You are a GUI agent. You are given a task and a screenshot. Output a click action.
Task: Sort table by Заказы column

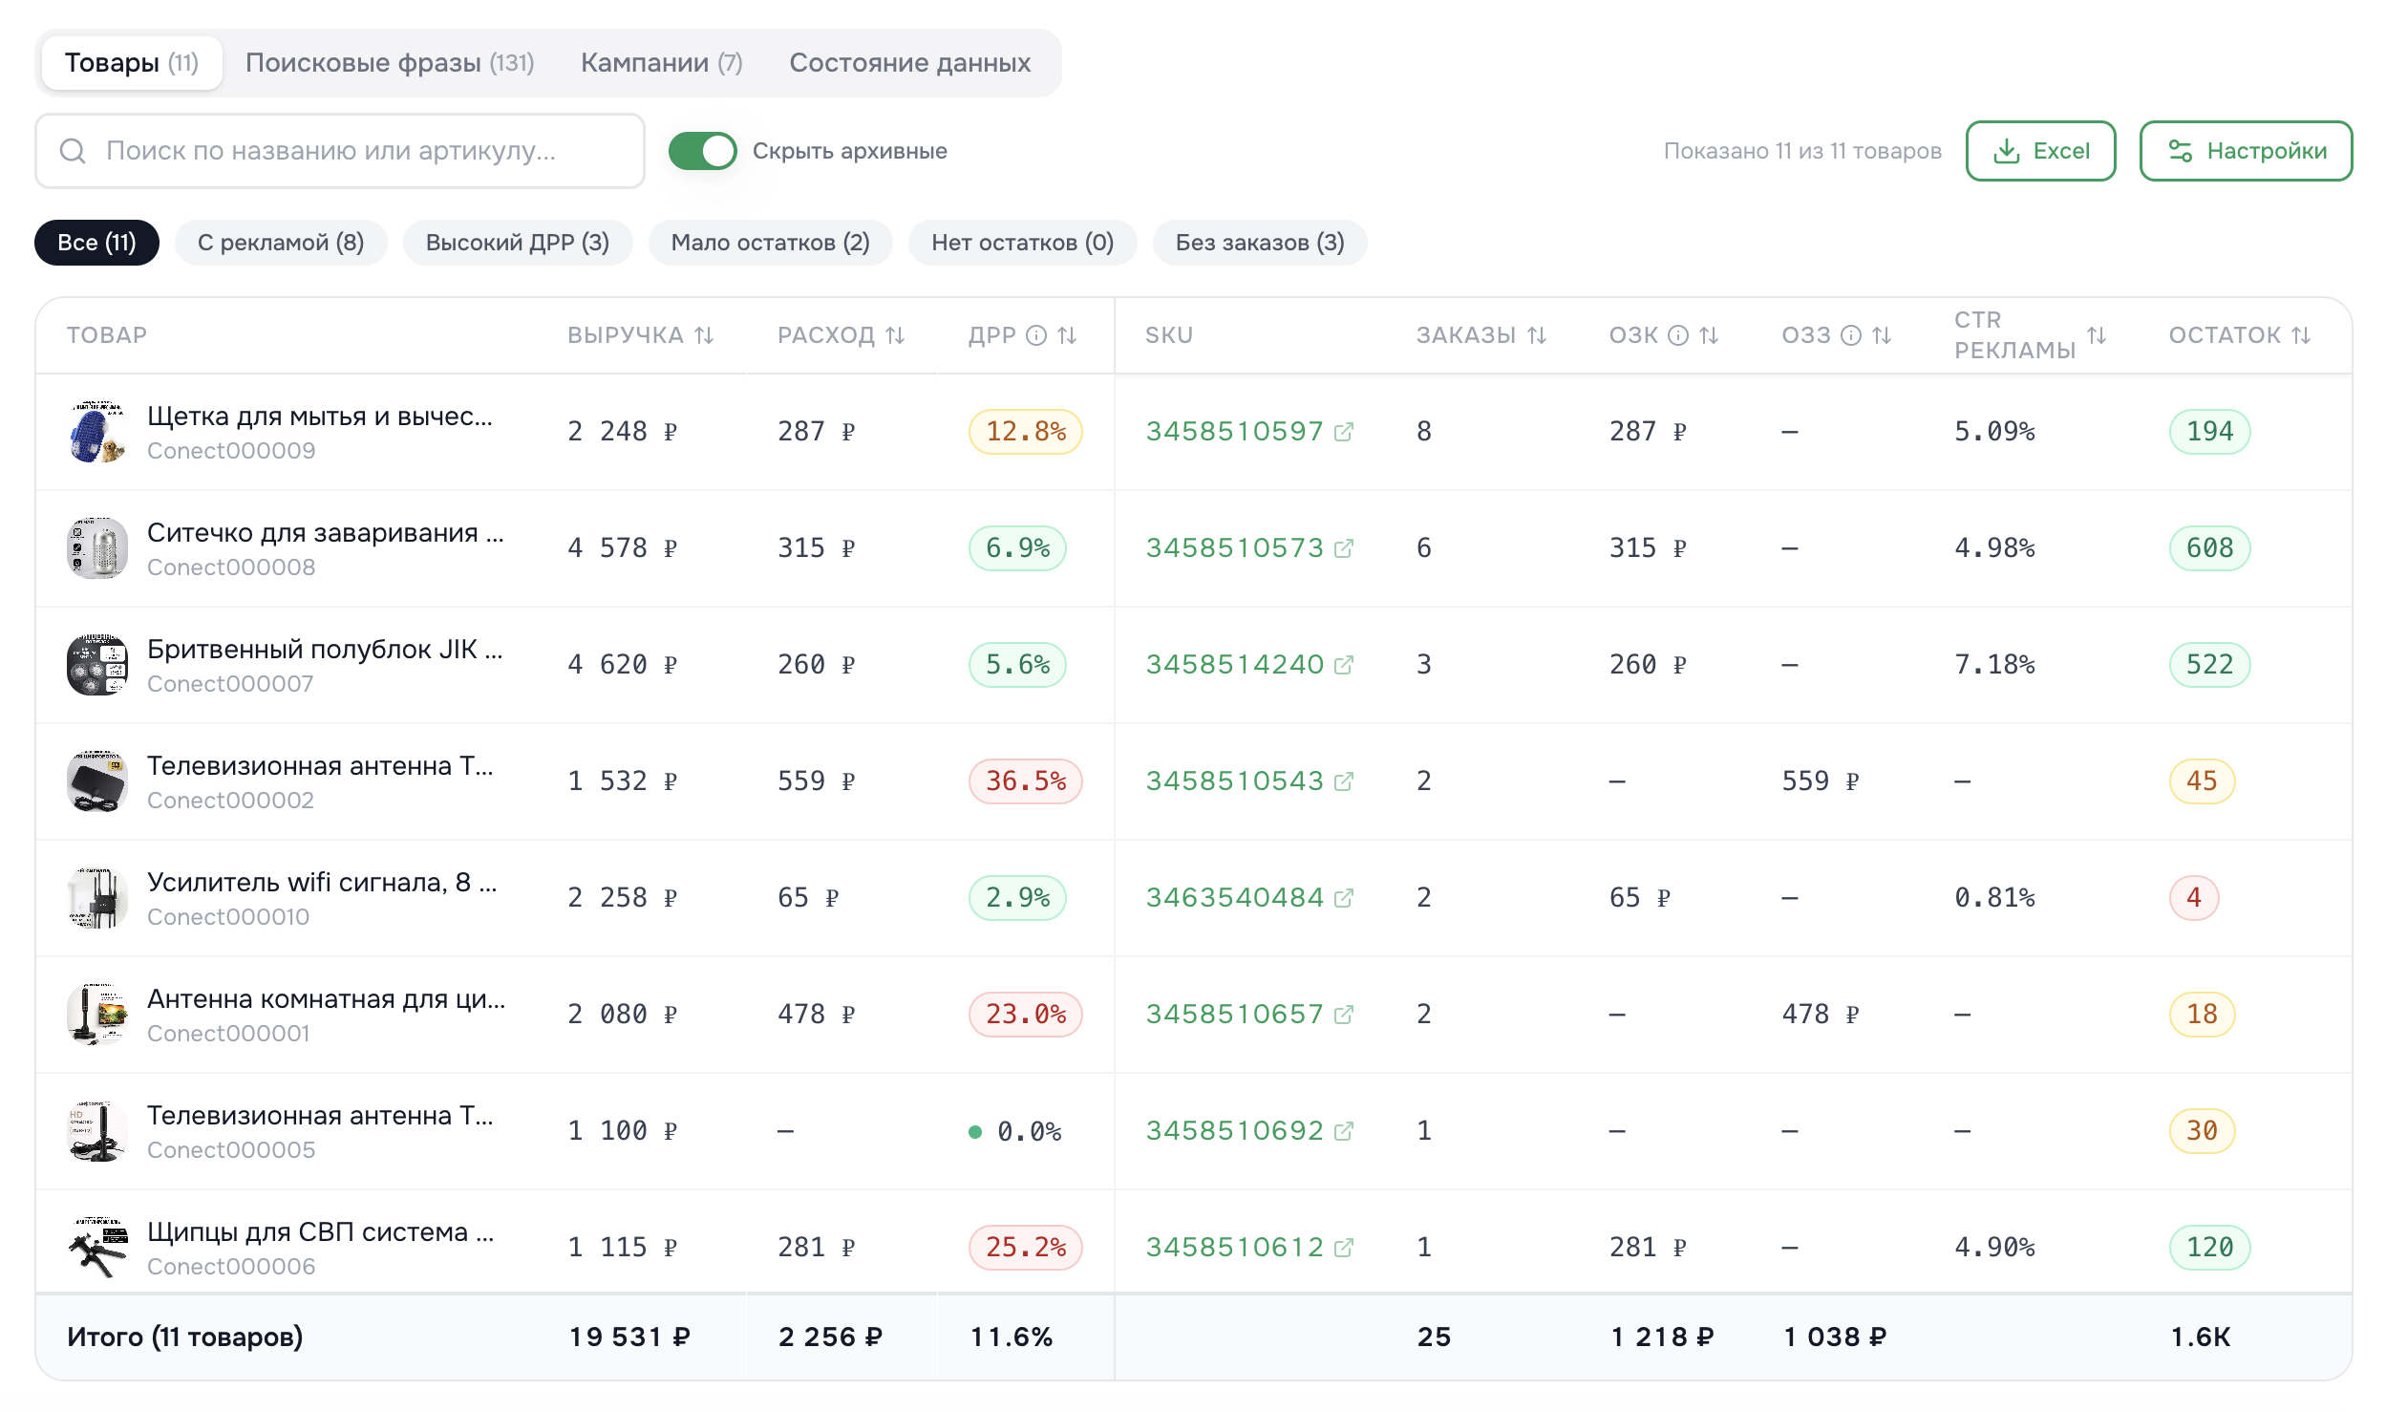pyautogui.click(x=1537, y=335)
